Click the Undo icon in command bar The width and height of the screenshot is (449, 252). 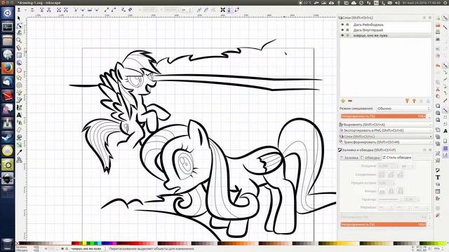(x=438, y=66)
